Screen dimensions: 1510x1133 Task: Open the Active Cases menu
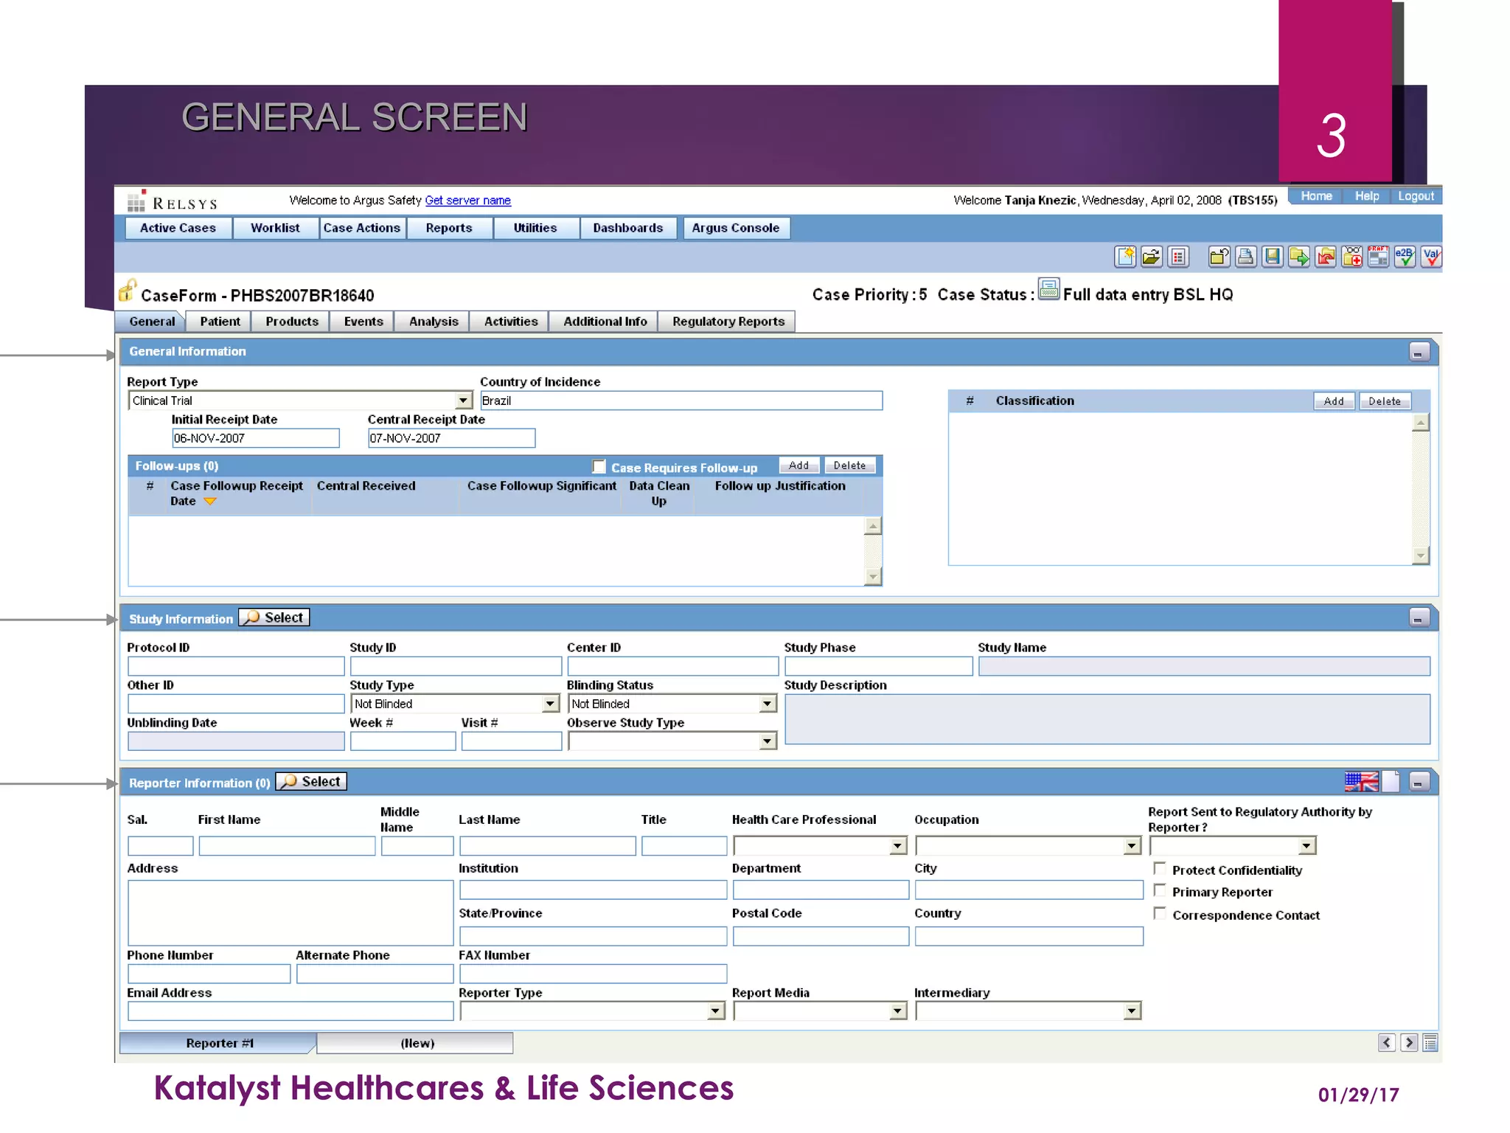178,228
